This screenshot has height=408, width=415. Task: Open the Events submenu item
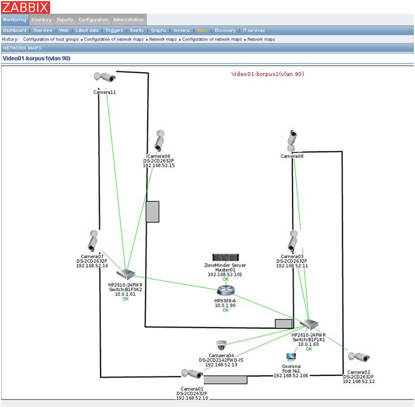point(137,30)
